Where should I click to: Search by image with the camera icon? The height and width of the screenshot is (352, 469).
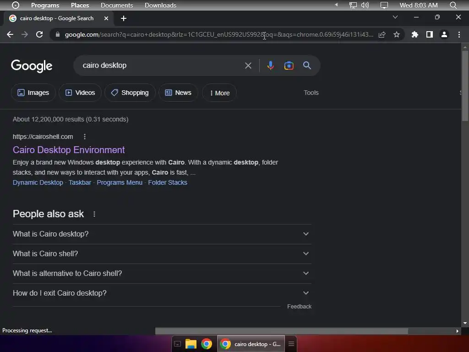point(289,66)
